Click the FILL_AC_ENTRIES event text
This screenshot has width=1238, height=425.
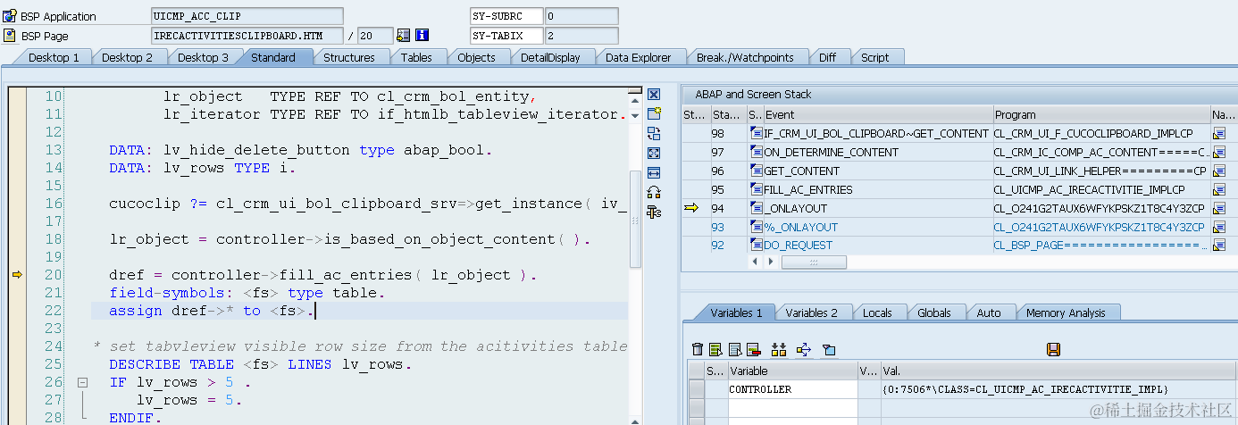click(808, 189)
